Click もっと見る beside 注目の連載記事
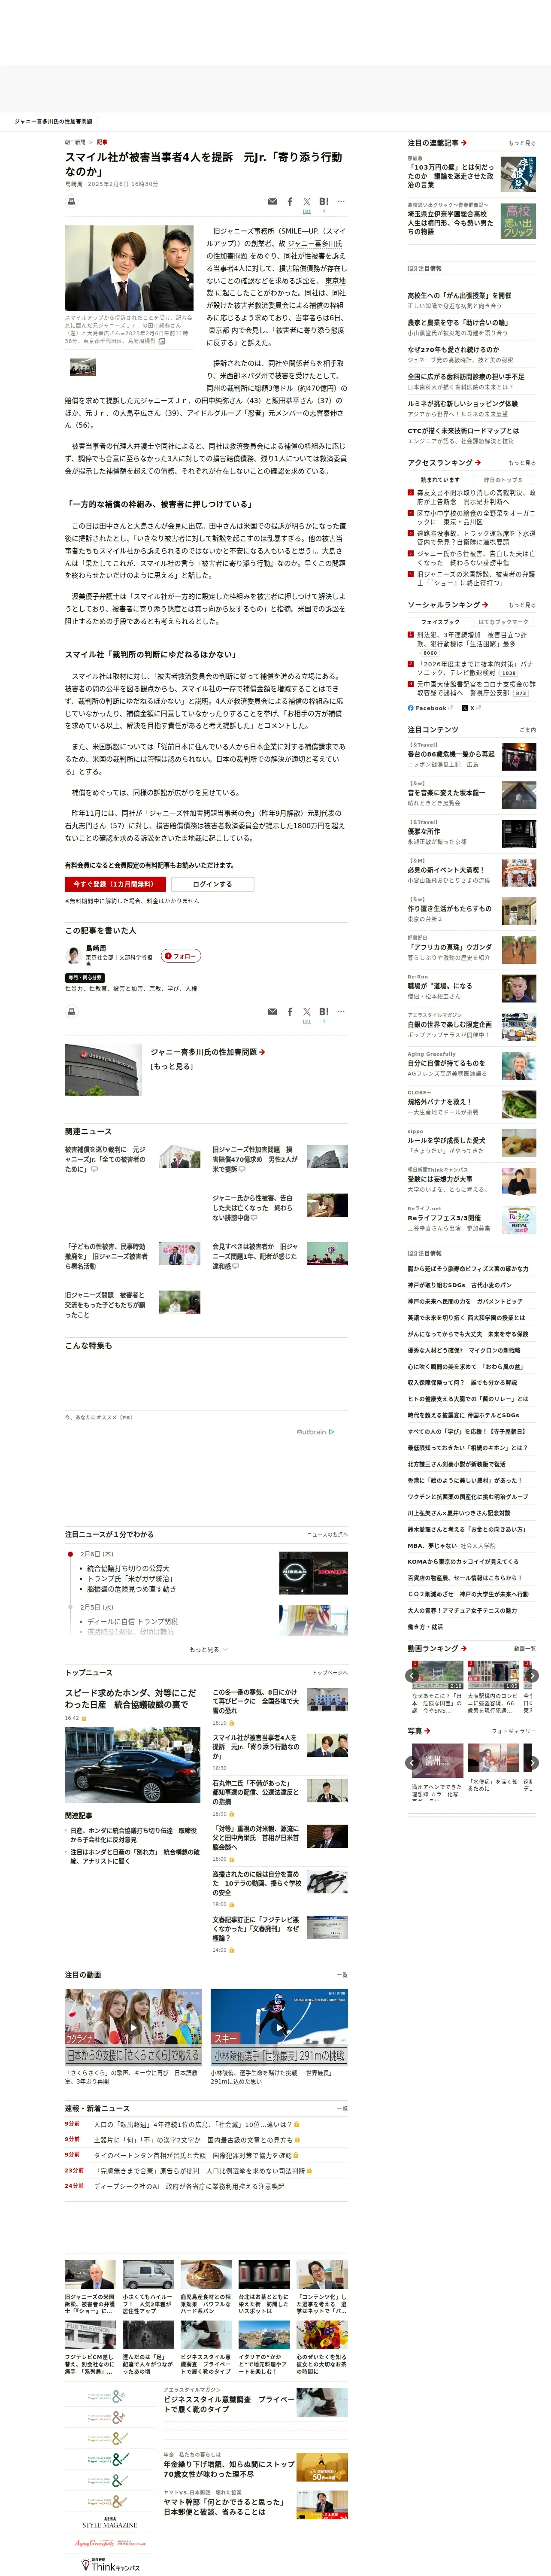The width and height of the screenshot is (551, 2576). coord(522,143)
